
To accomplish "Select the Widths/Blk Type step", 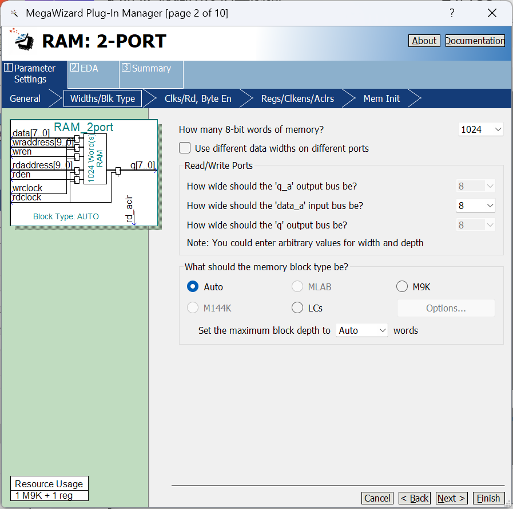I will pyautogui.click(x=103, y=98).
